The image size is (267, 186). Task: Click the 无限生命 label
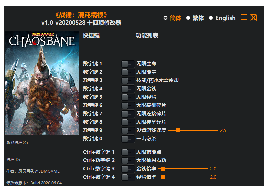tap(146, 64)
